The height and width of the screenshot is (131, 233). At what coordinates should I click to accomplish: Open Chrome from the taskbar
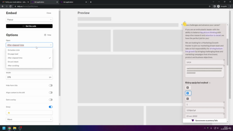click(x=9, y=128)
